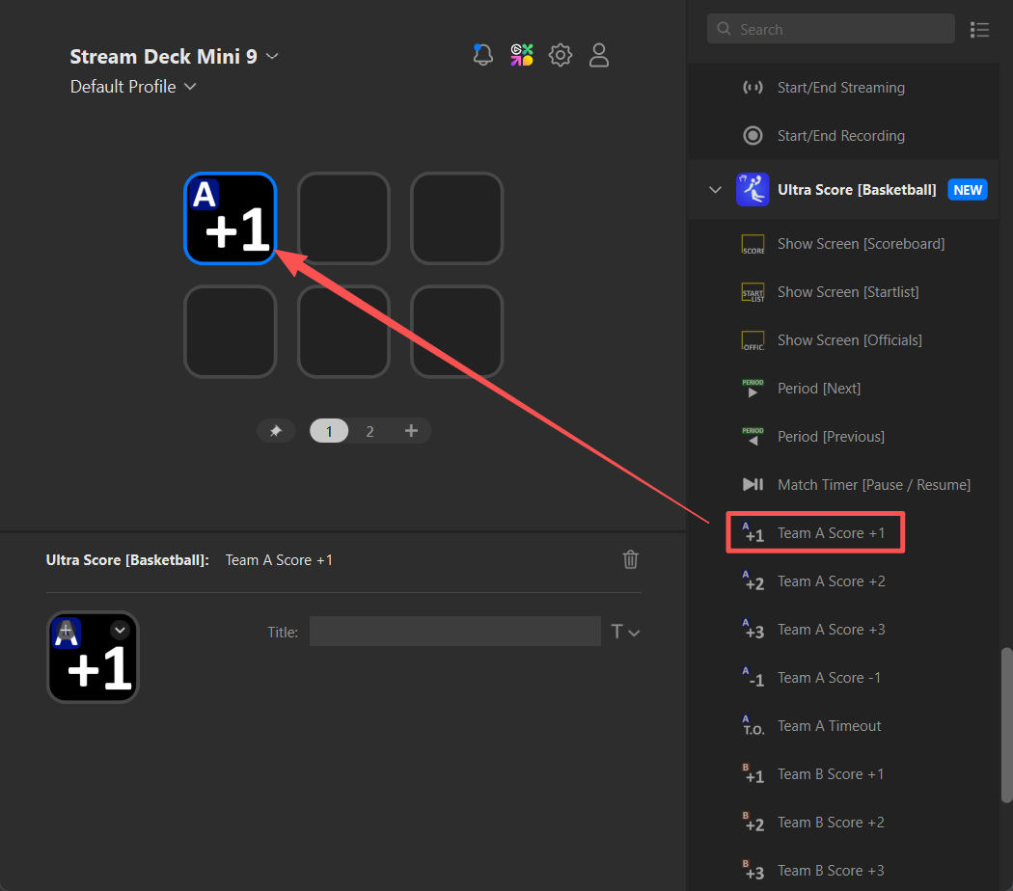The width and height of the screenshot is (1013, 891).
Task: Delete the action using the trash icon
Action: pos(630,559)
